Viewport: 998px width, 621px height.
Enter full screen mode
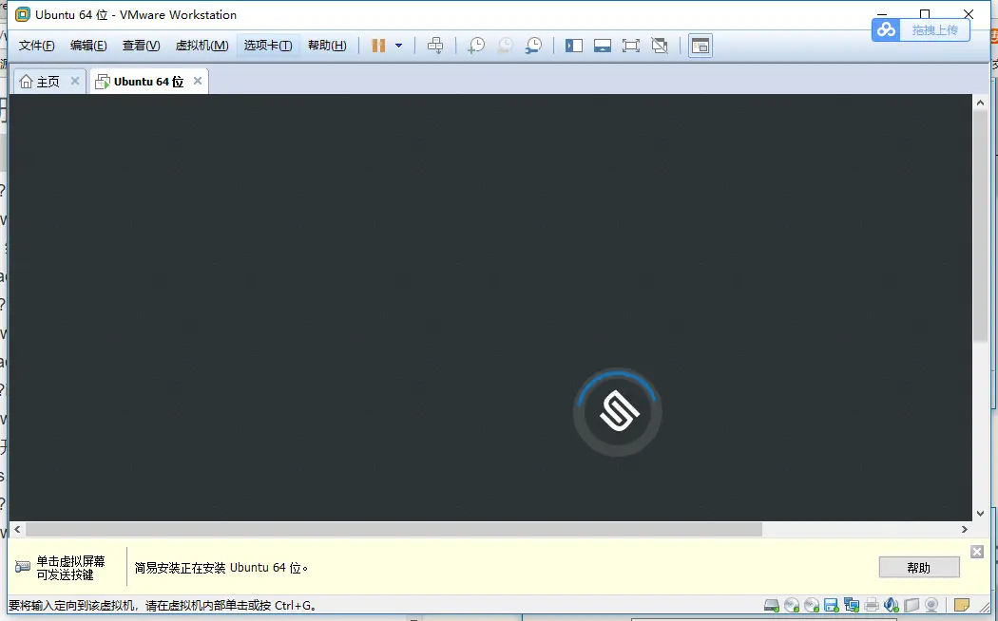click(x=631, y=46)
